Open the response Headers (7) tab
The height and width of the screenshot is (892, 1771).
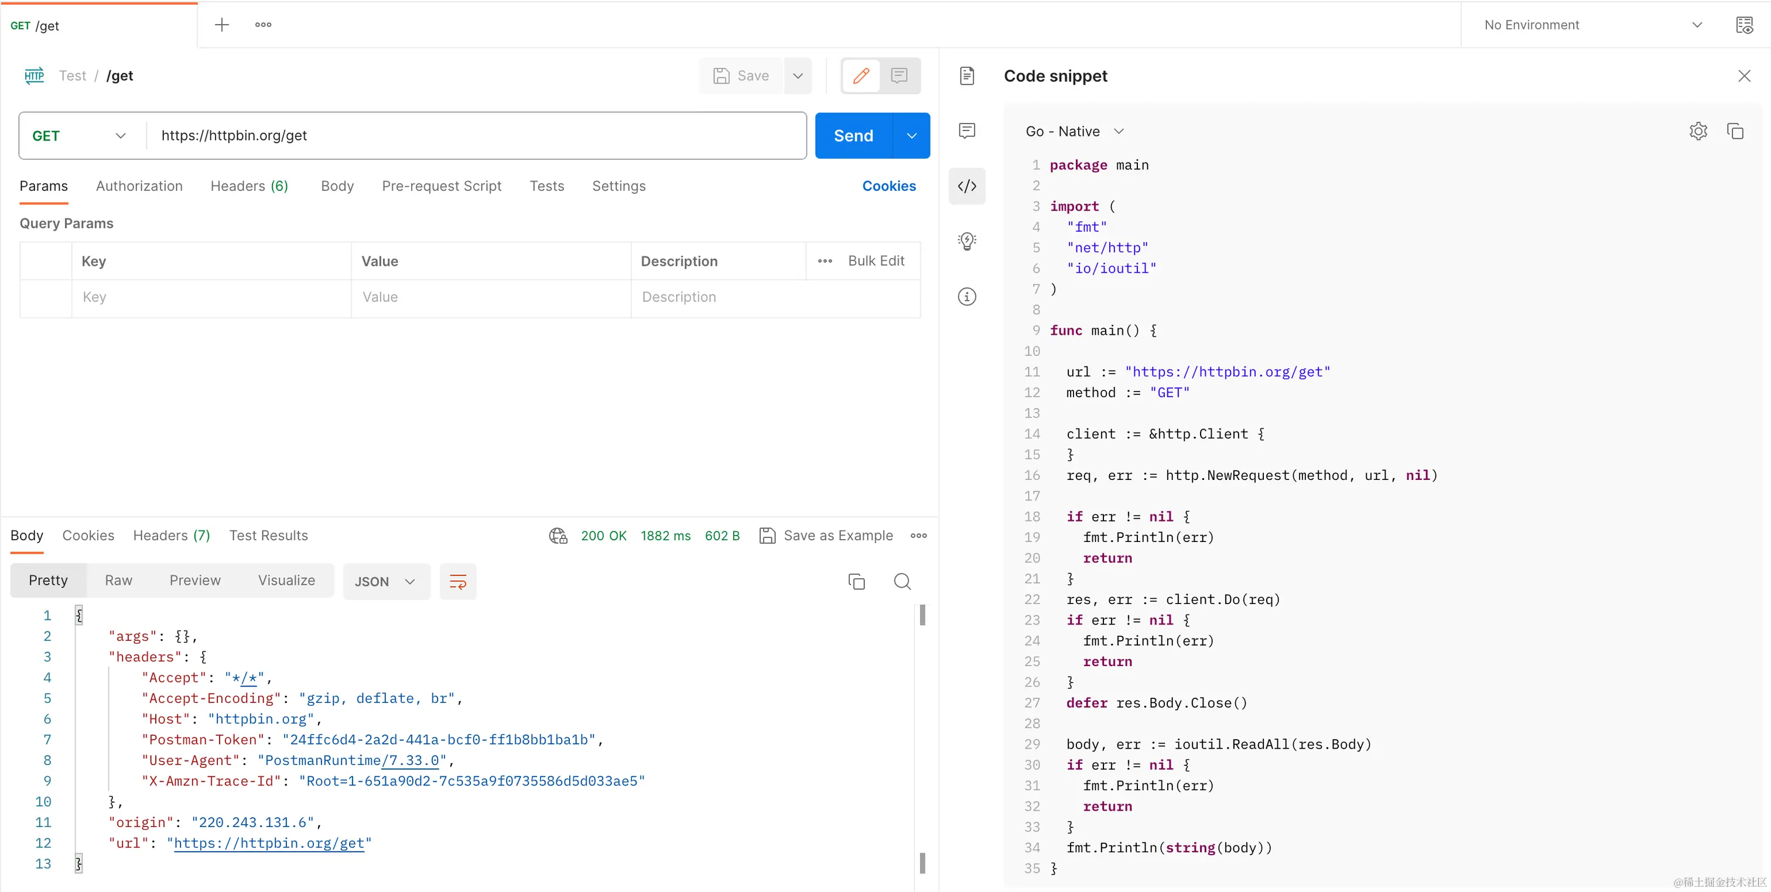pyautogui.click(x=171, y=536)
